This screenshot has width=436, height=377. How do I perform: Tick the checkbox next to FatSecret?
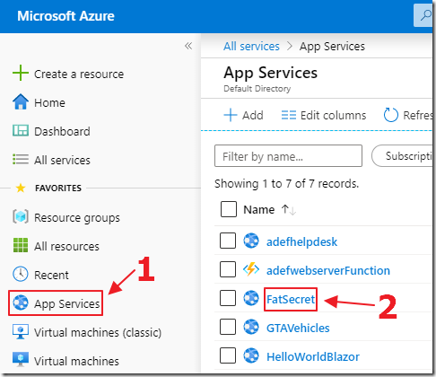pos(228,298)
